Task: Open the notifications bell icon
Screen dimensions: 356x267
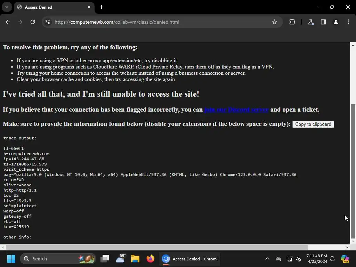Action: coord(332,259)
